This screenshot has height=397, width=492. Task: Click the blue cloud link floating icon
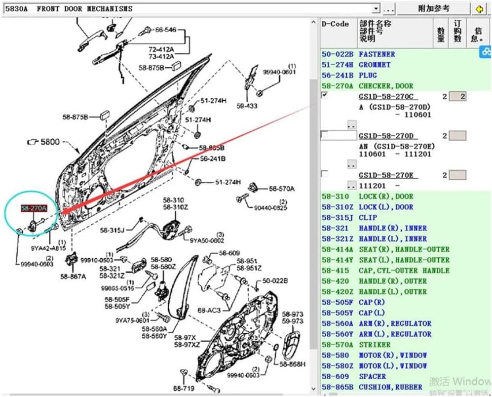point(486,51)
